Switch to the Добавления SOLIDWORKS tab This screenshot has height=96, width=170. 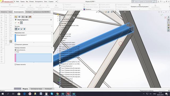click(x=41, y=12)
